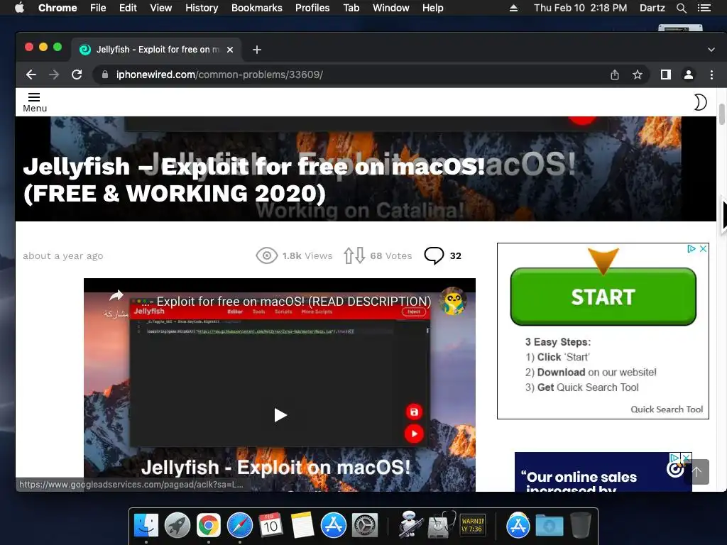Image resolution: width=727 pixels, height=545 pixels.
Task: Click the video share arrow
Action: click(116, 296)
